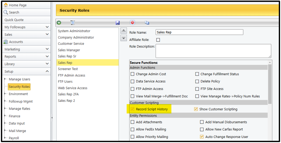The image size is (281, 143).
Task: Select Sales Rep 2FA role
Action: pyautogui.click(x=87, y=94)
